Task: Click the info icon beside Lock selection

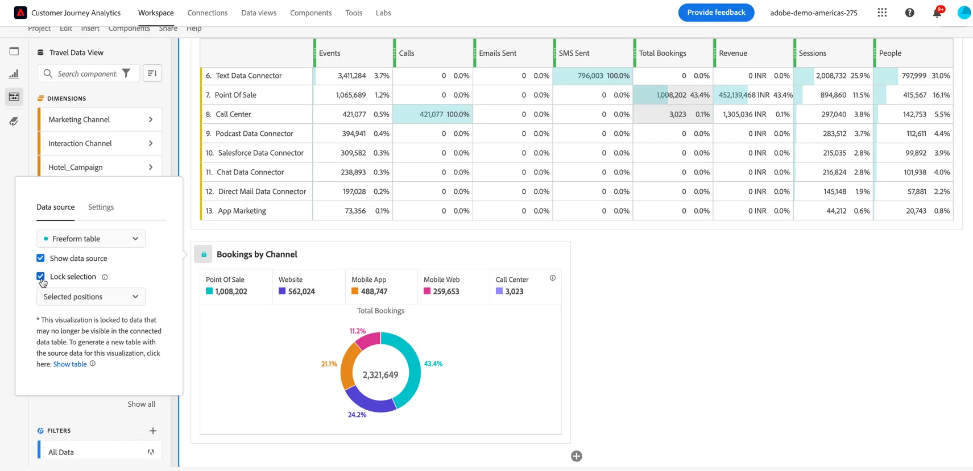Action: pos(105,277)
